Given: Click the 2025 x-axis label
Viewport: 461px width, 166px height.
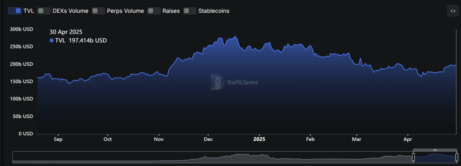Looking at the screenshot, I should tap(260, 139).
